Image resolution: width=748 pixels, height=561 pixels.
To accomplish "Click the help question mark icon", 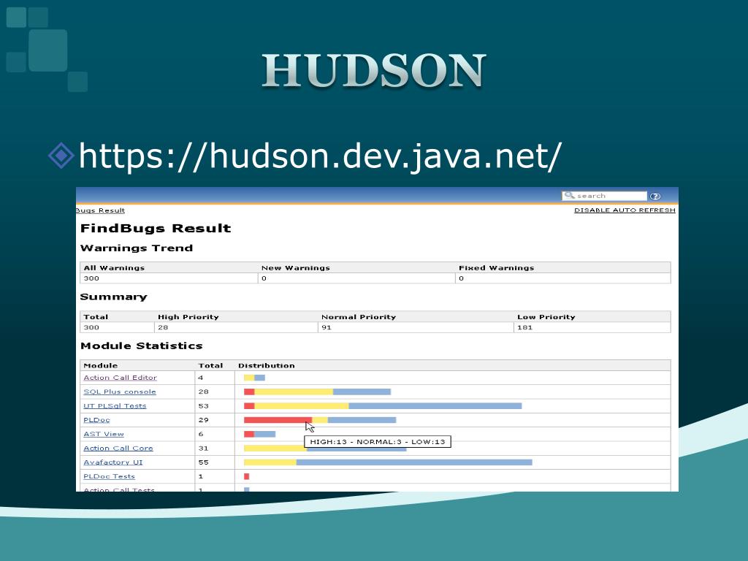I will tap(655, 196).
